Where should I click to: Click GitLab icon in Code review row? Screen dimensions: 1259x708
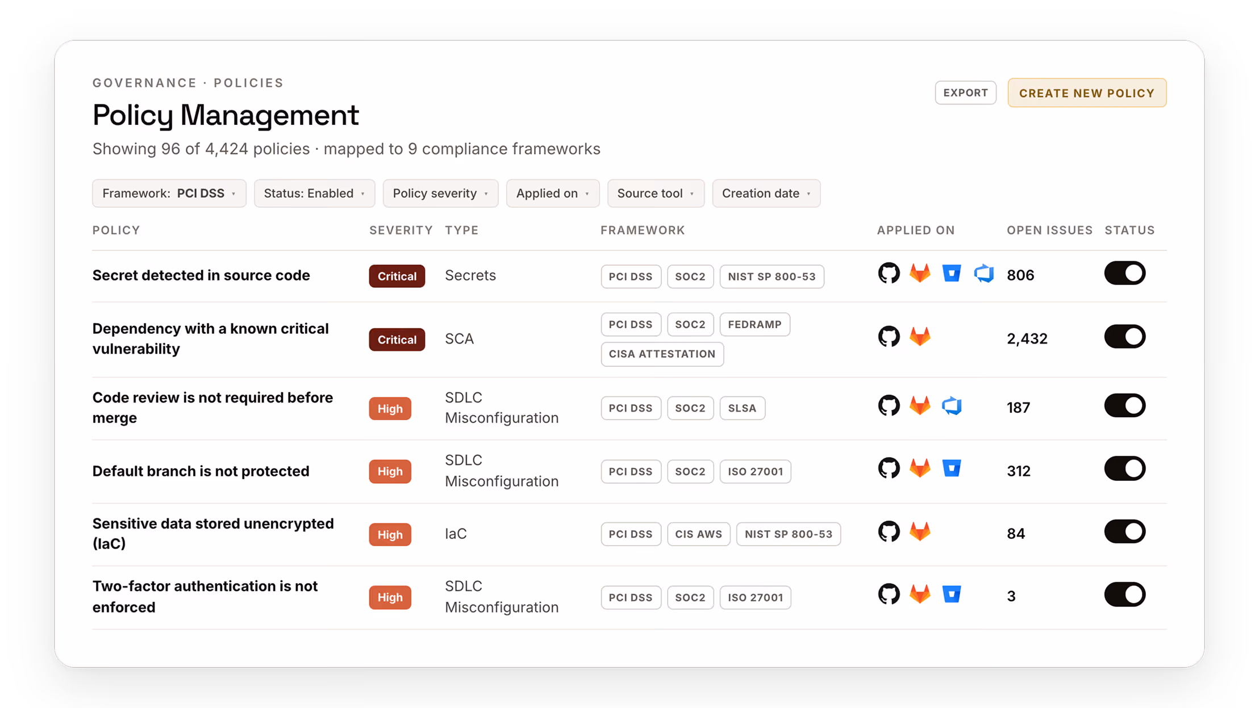tap(920, 406)
